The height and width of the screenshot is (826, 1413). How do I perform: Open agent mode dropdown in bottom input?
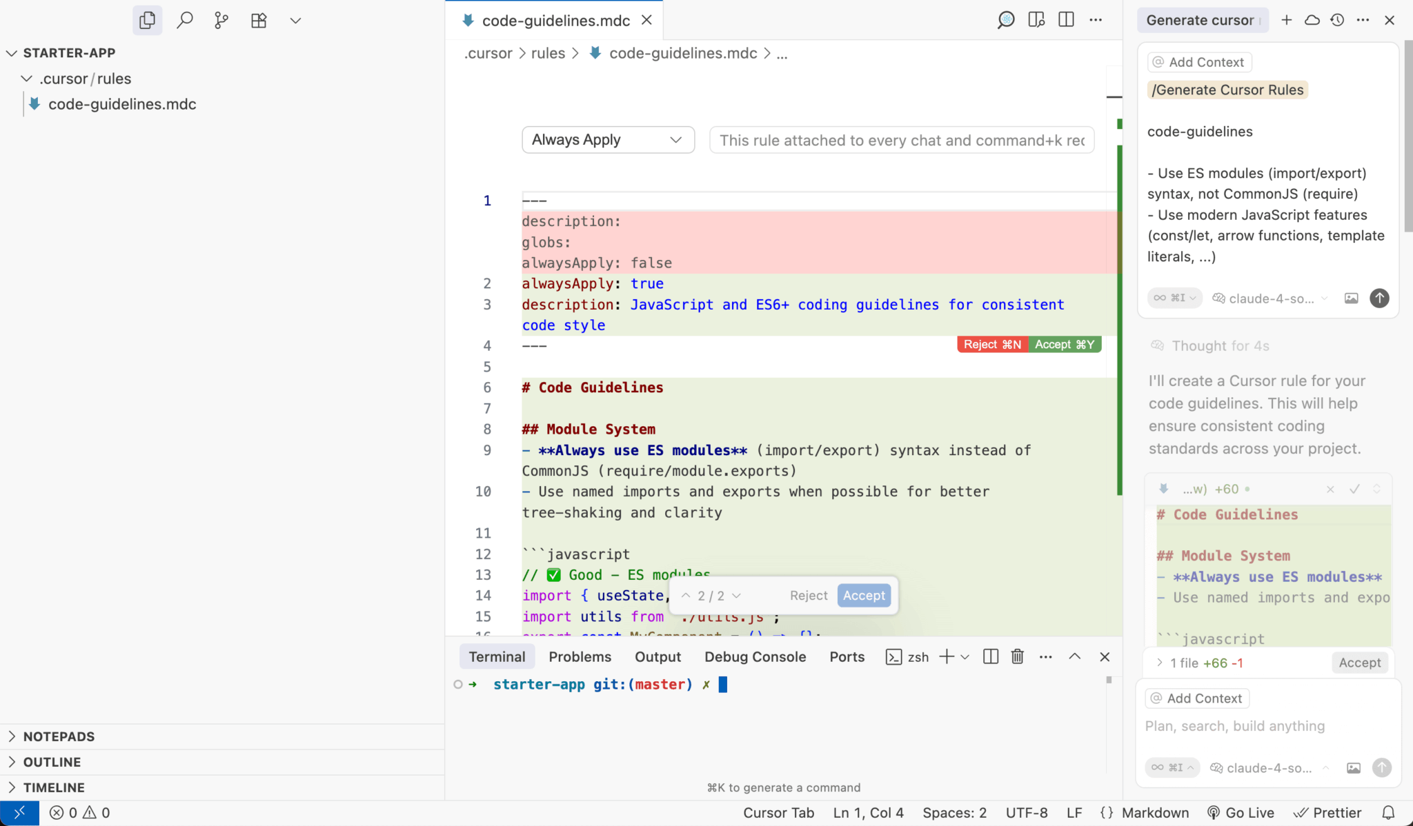[x=1172, y=767]
